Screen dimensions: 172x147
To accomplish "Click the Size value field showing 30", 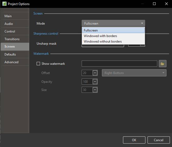I will pos(87,90).
